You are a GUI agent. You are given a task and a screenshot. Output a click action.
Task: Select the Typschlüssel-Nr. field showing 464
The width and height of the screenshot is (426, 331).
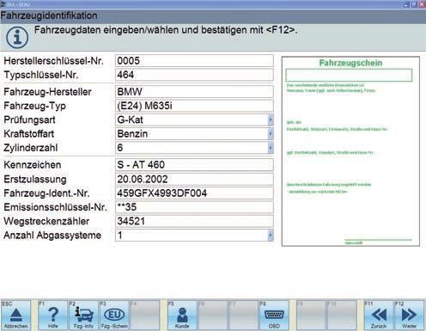pos(194,75)
